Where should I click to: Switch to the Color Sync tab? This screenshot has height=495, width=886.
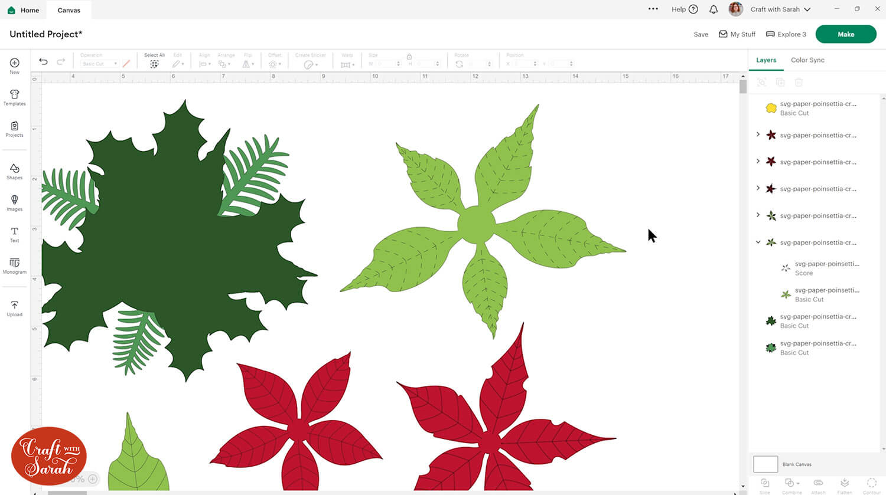(807, 60)
